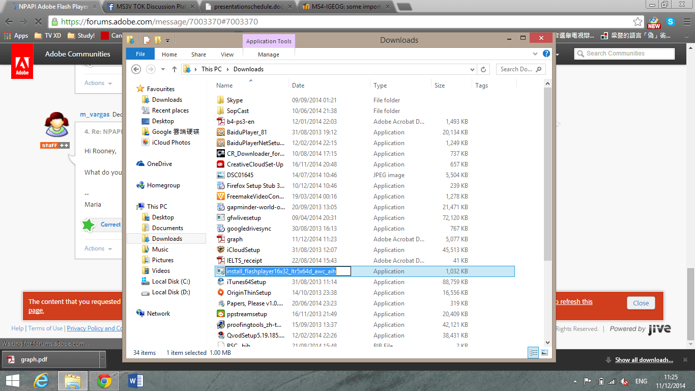The height and width of the screenshot is (391, 695).
Task: Select the iTunes64Setup file
Action: pyautogui.click(x=248, y=282)
